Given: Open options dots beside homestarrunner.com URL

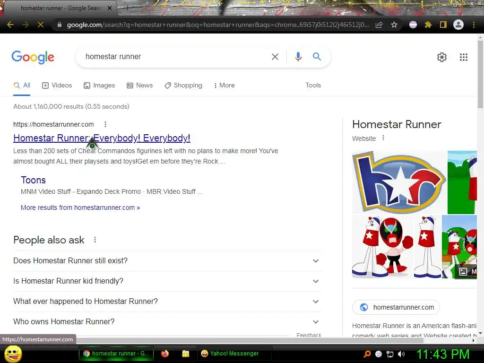Looking at the screenshot, I should pyautogui.click(x=105, y=124).
